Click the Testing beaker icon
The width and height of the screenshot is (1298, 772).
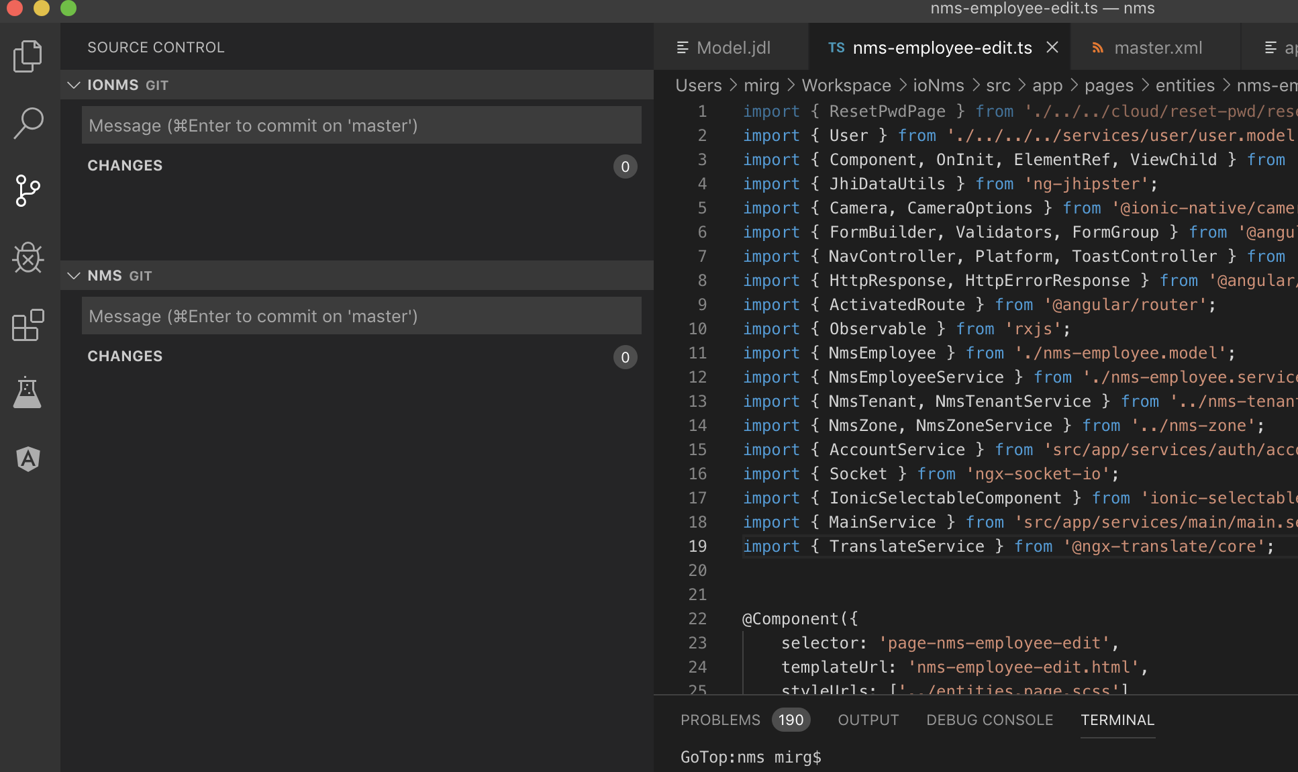point(28,392)
